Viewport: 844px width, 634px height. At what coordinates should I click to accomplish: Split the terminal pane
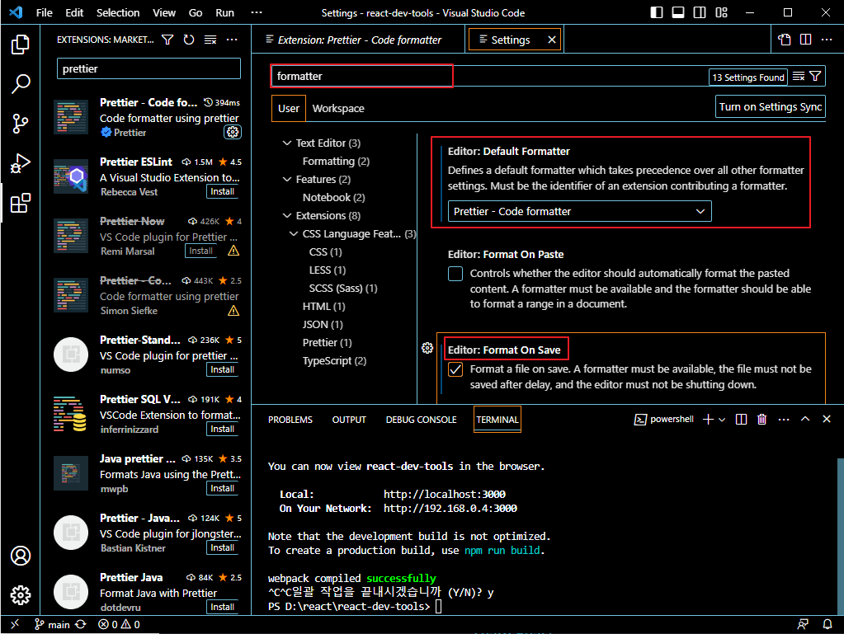pyautogui.click(x=741, y=420)
